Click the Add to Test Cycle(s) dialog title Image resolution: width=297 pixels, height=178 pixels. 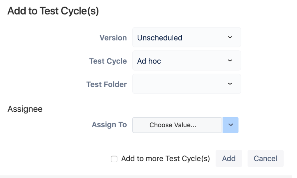coord(53,11)
